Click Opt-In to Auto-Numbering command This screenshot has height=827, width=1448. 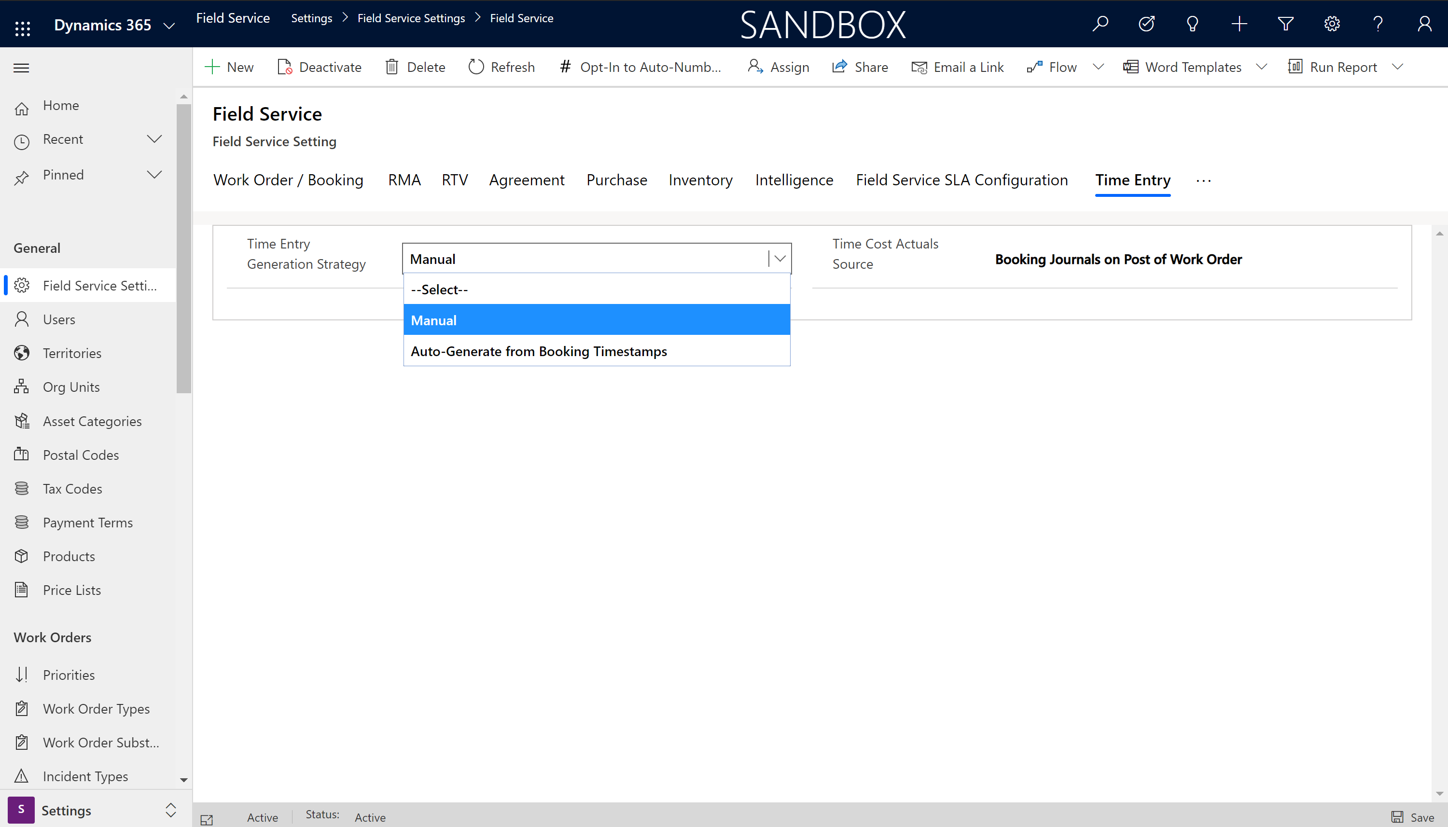point(640,67)
